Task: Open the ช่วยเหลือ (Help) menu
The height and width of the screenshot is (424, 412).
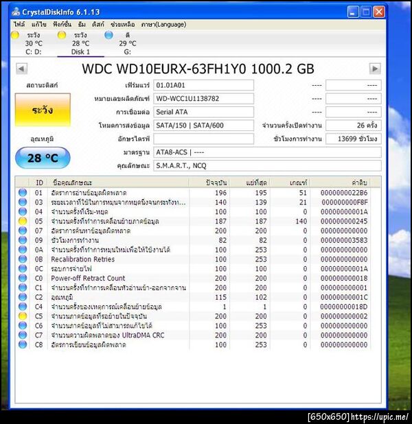Action: [123, 24]
